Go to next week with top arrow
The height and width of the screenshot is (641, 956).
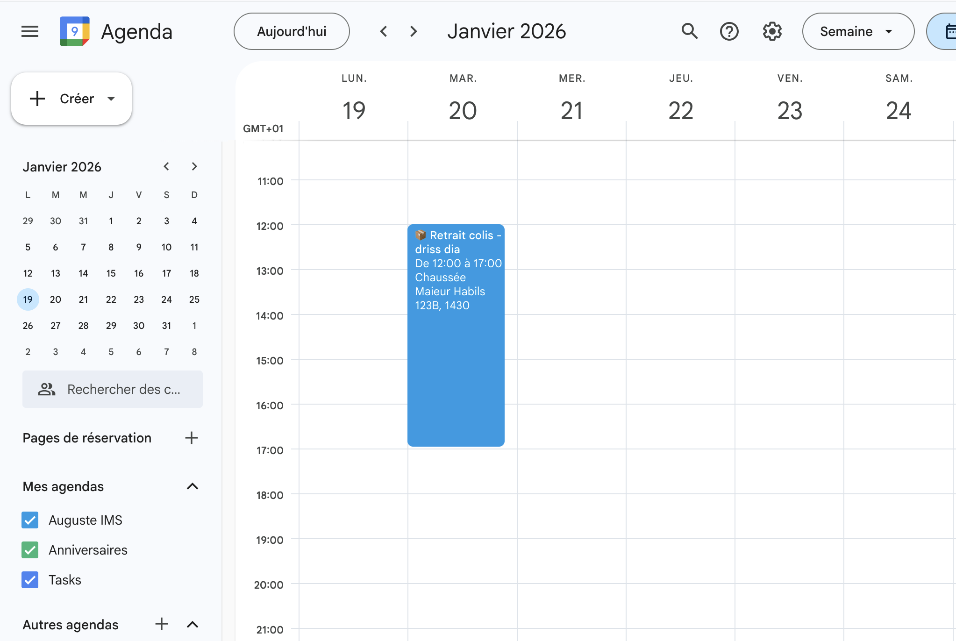coord(414,31)
